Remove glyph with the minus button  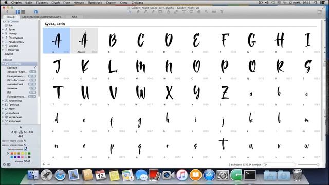pyautogui.click(x=49, y=164)
